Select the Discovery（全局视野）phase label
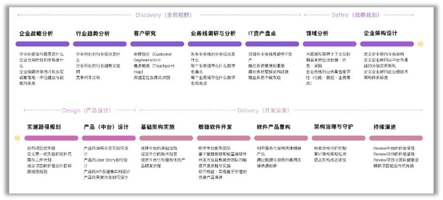Viewport: 443px width, 200px height. [x=164, y=15]
